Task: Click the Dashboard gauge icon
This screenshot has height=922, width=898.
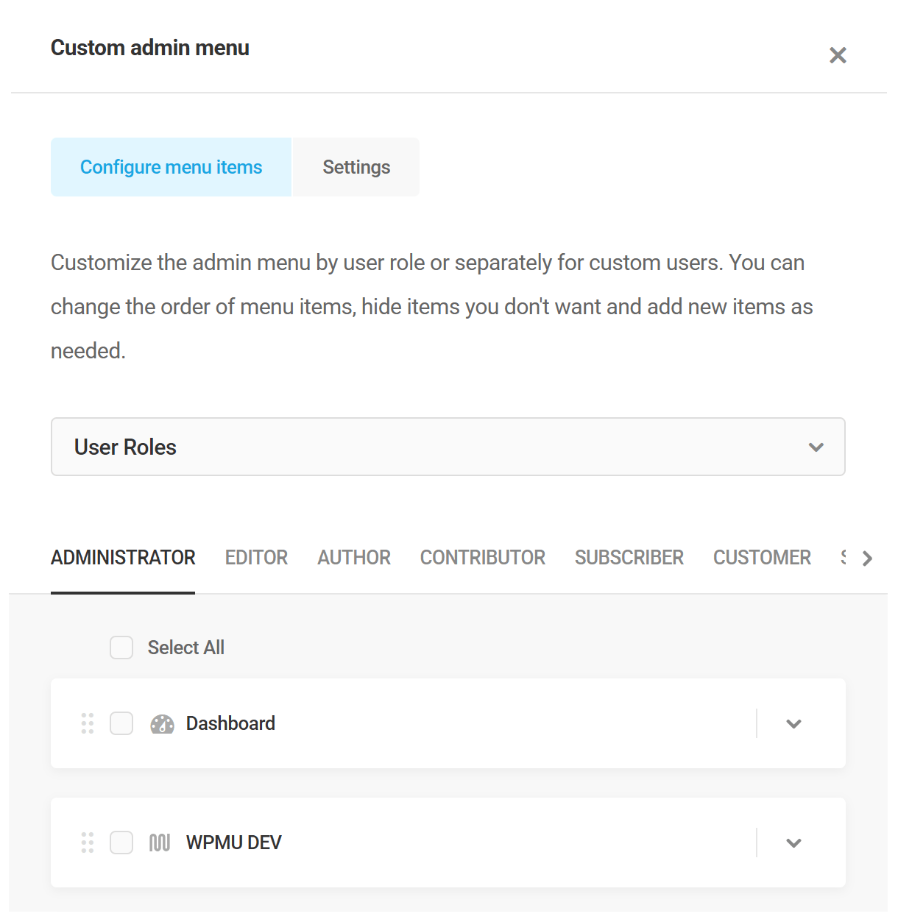Action: 162,723
